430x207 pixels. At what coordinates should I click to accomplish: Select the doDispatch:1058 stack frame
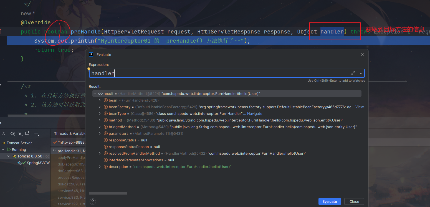click(71, 164)
